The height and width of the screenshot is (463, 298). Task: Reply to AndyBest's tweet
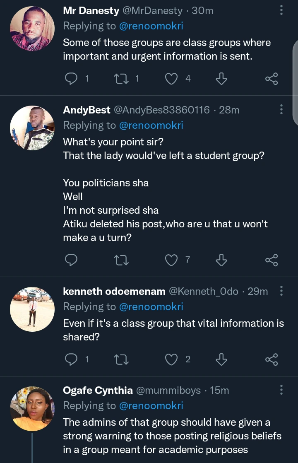pos(72,260)
